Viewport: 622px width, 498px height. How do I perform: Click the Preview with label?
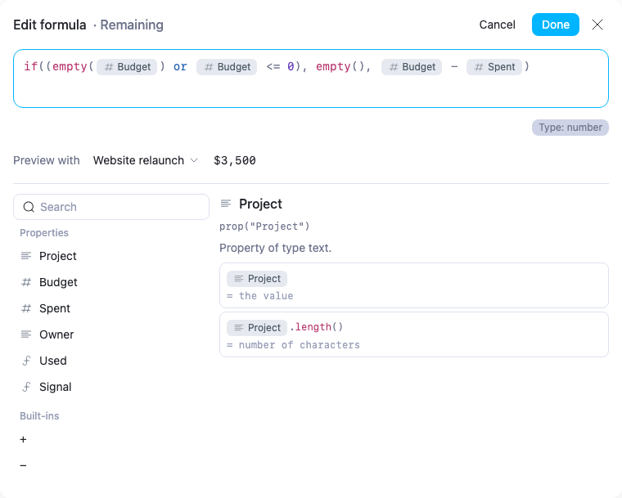tap(47, 160)
